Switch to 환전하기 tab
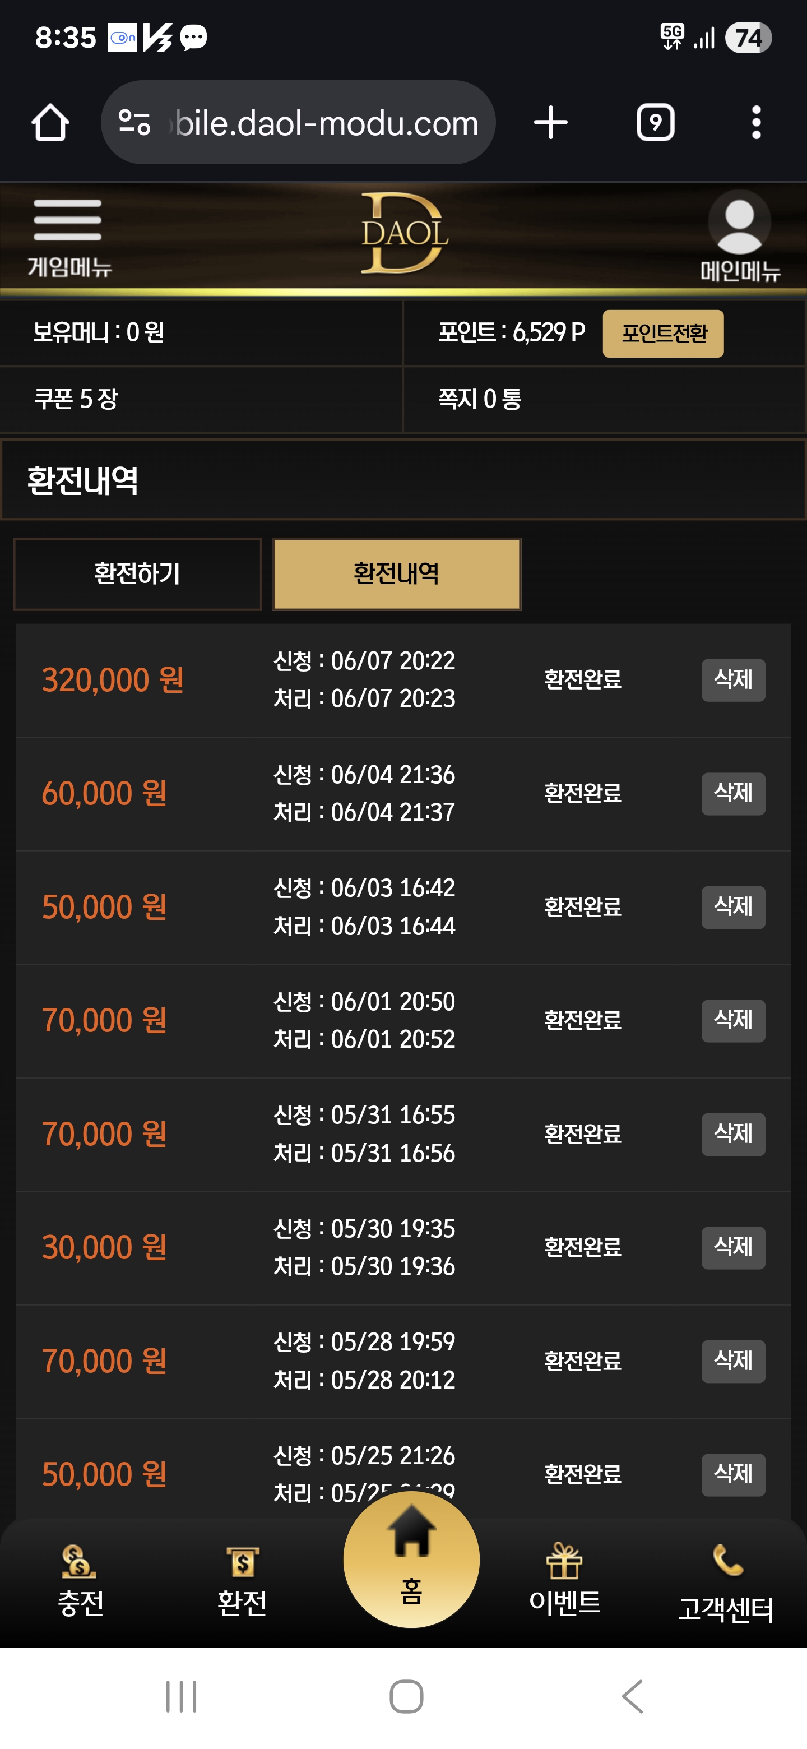The image size is (807, 1749). click(138, 573)
